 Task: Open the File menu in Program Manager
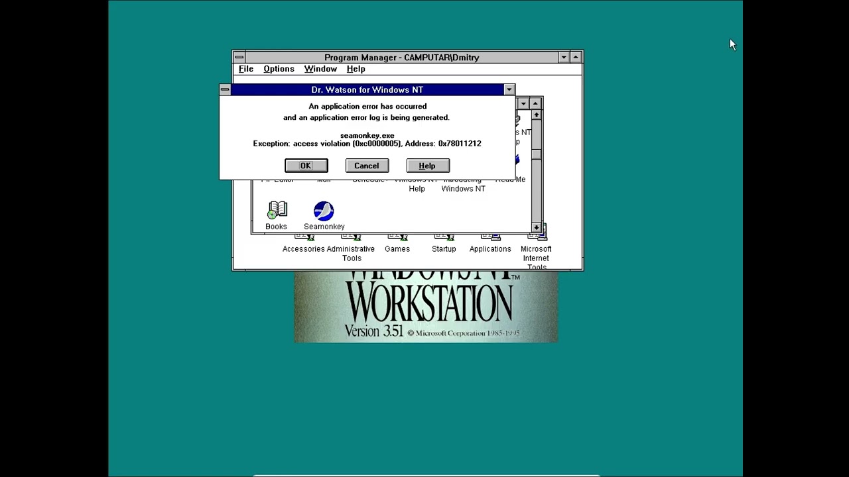(x=246, y=69)
